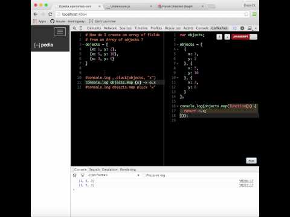The image size is (290, 217).
Task: Collapse 'objects = [' fold in JavaScript pane
Action: pyautogui.click(x=178, y=45)
